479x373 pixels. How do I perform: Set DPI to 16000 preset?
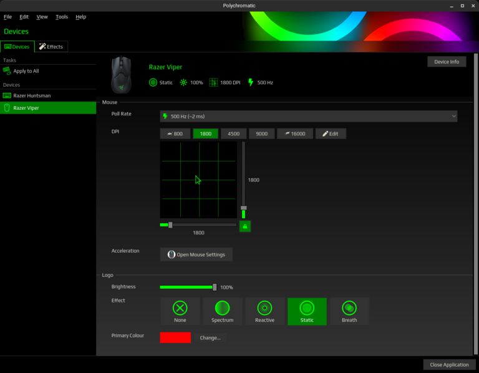click(x=295, y=134)
